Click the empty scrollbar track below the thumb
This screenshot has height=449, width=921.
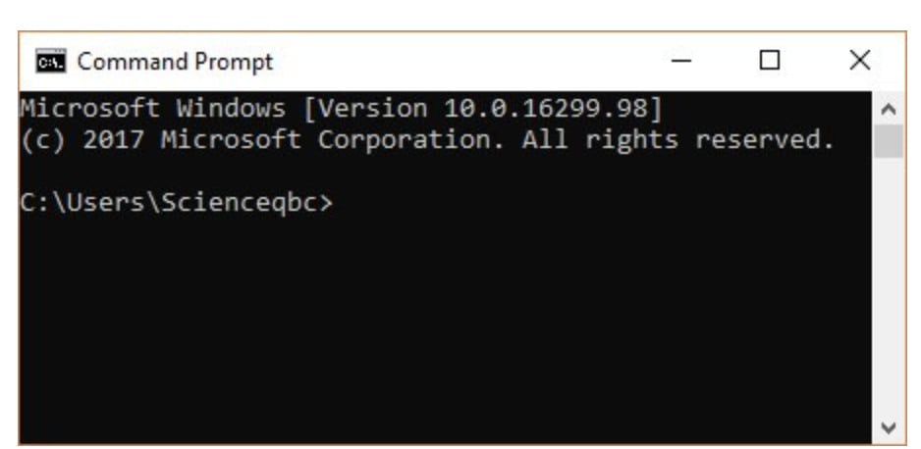click(x=889, y=294)
